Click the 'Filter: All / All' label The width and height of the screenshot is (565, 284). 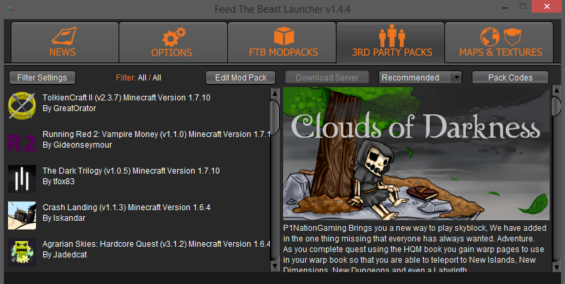click(139, 78)
